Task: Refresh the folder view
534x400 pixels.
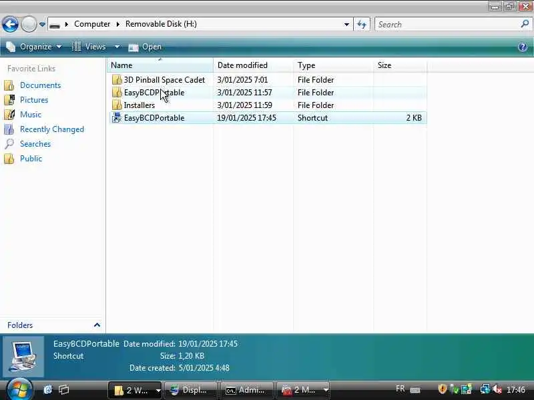Action: click(x=361, y=24)
